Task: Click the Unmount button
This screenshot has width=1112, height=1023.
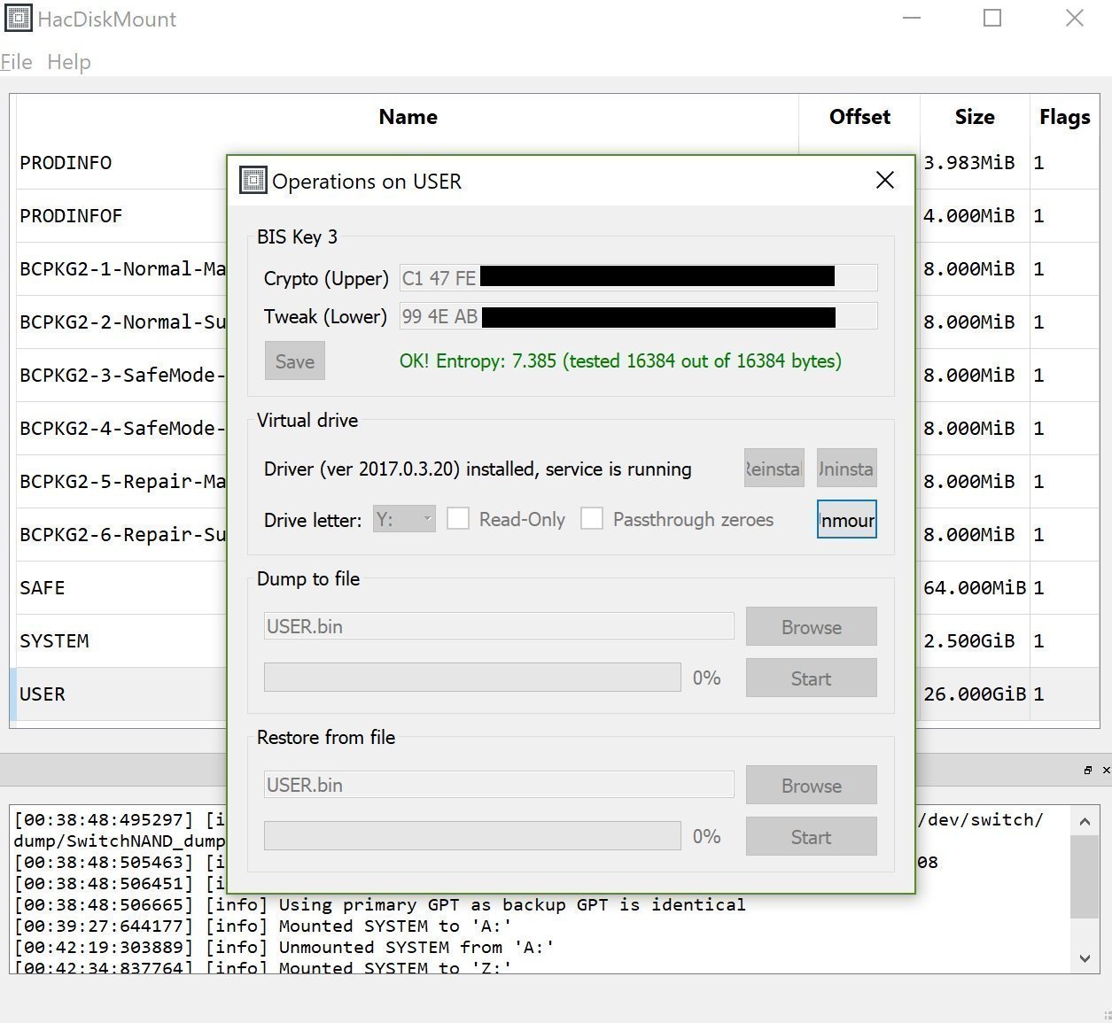Action: tap(847, 520)
